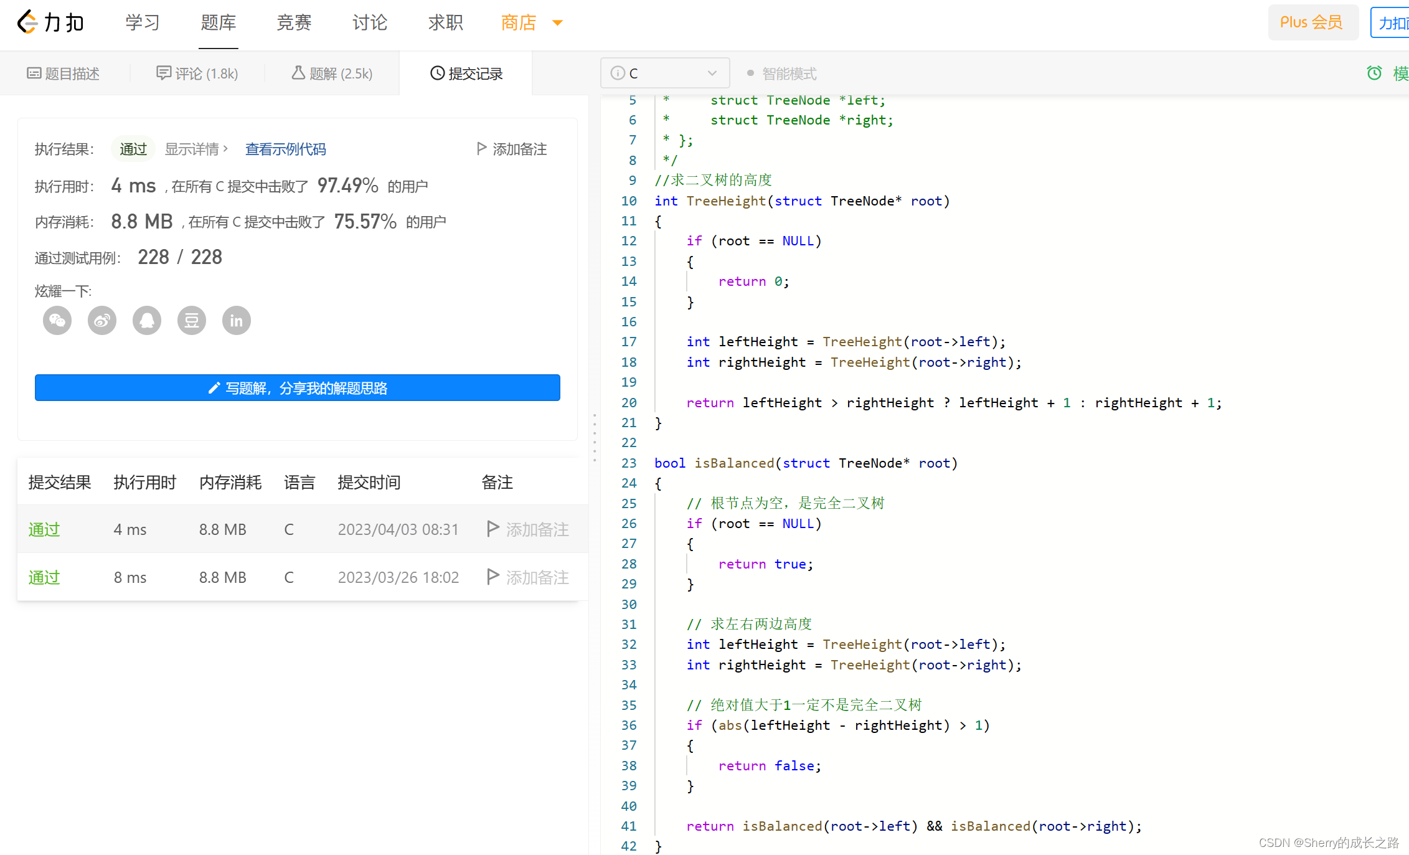Click the Plus 会员 button

click(x=1312, y=23)
